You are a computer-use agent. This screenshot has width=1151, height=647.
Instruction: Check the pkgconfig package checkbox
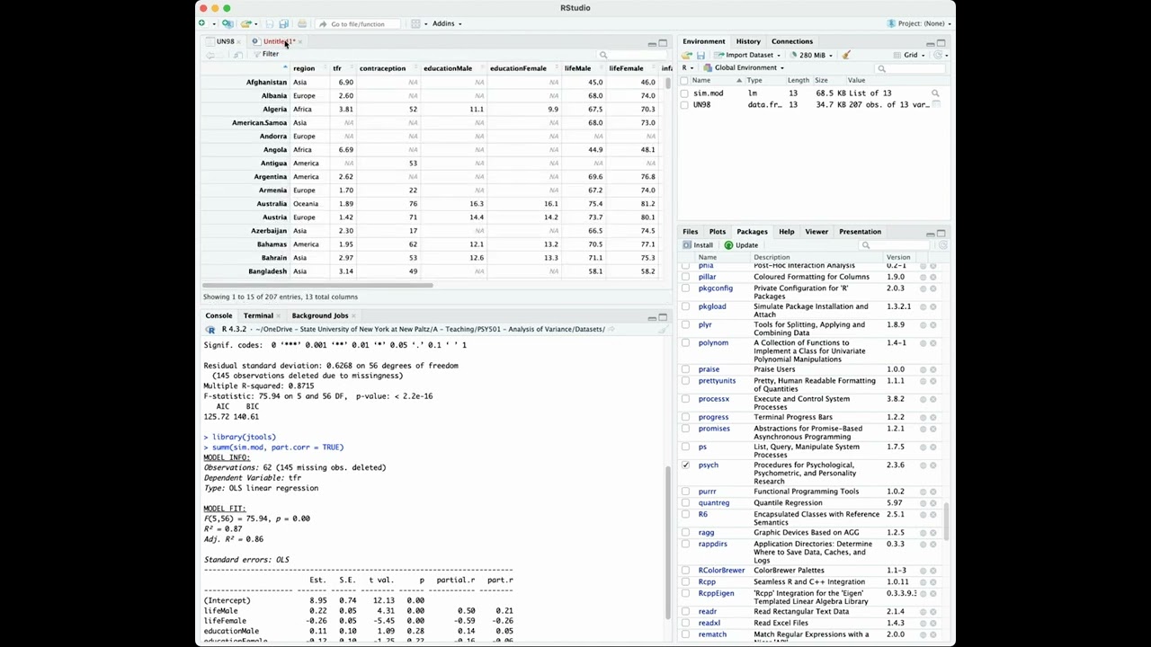pos(686,288)
